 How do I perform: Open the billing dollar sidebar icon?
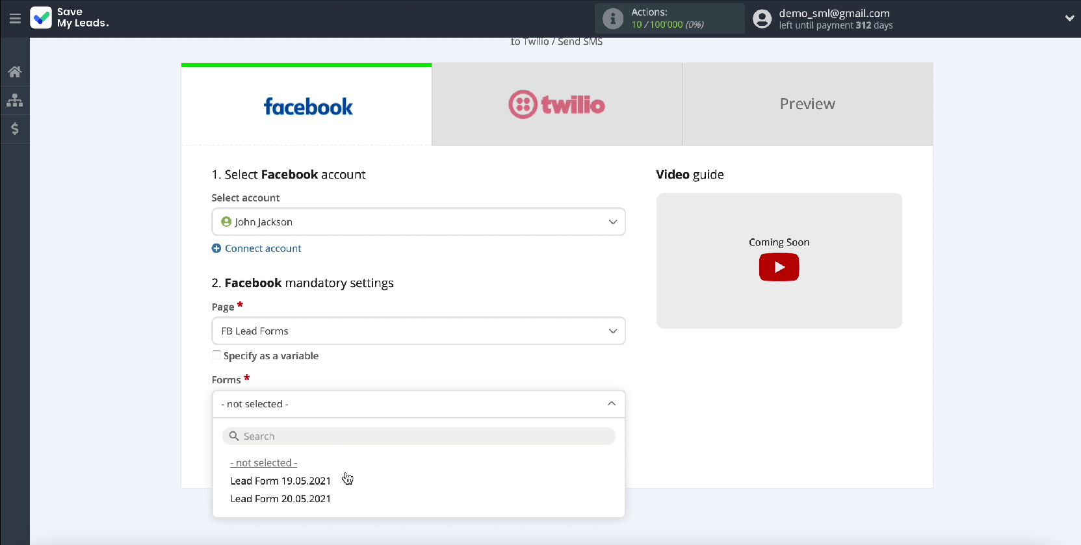point(15,129)
